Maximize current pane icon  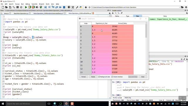coord(73,7)
